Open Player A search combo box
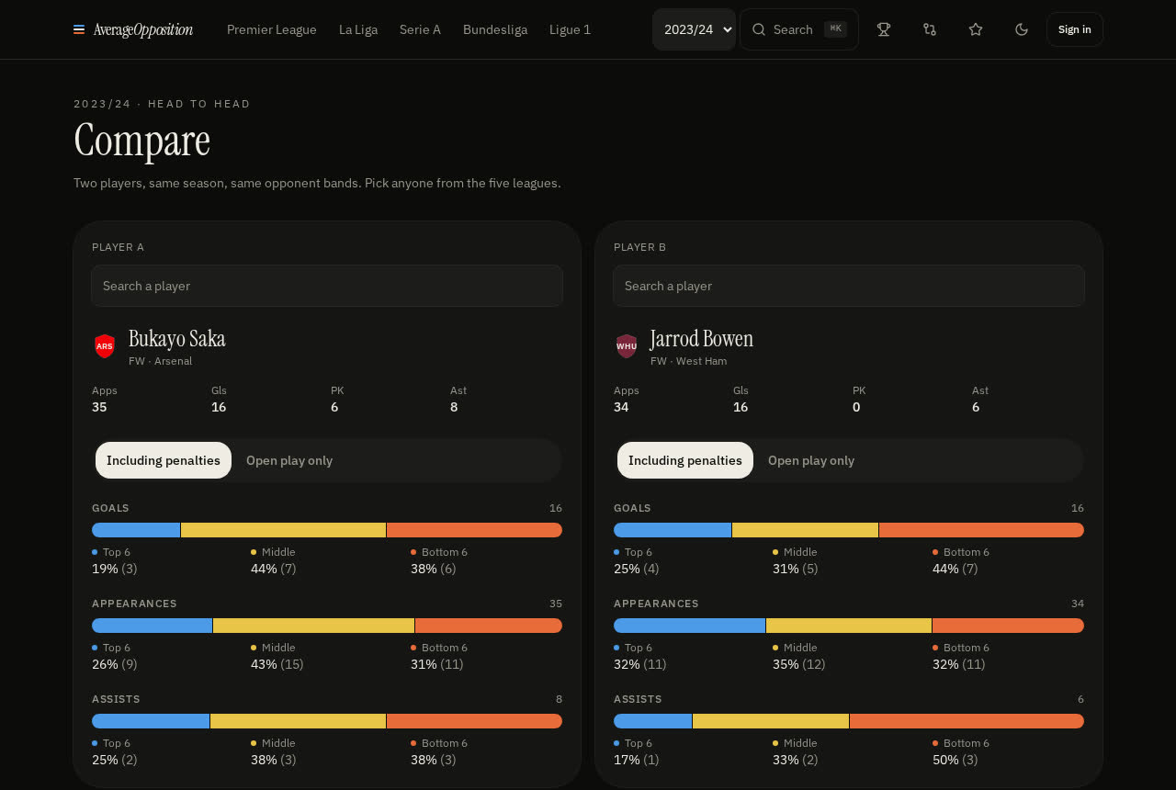 pyautogui.click(x=327, y=286)
